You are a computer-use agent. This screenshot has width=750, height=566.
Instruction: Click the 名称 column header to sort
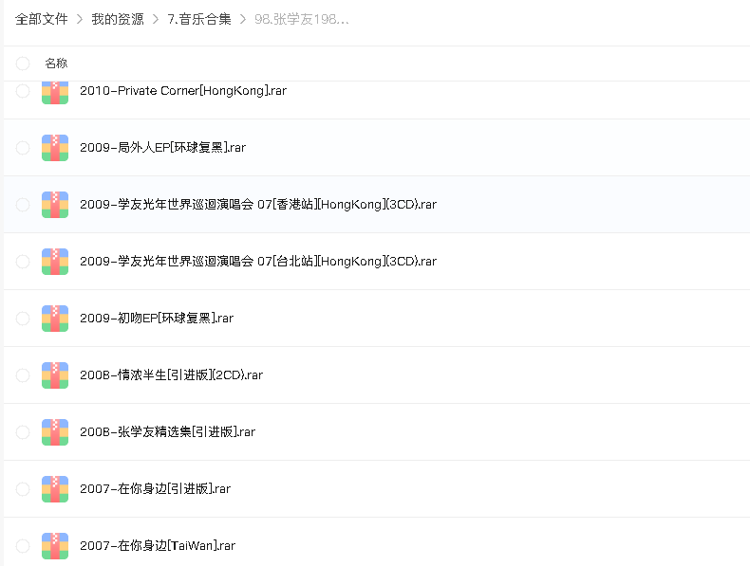[x=56, y=64]
